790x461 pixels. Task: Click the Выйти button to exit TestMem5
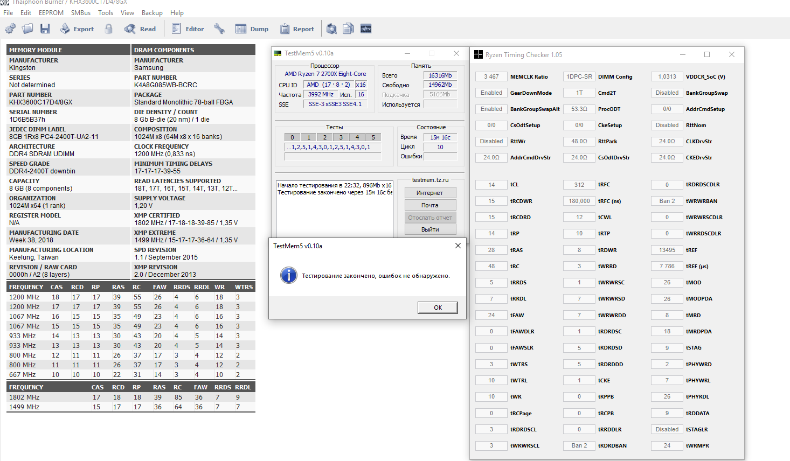click(430, 229)
